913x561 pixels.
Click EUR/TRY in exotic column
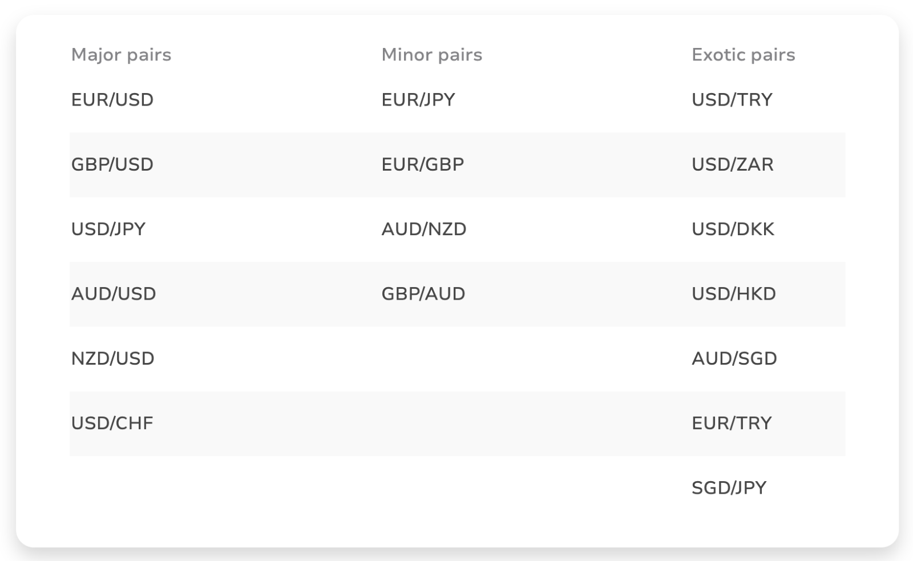click(732, 423)
